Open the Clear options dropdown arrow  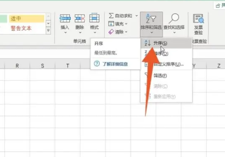(126, 32)
